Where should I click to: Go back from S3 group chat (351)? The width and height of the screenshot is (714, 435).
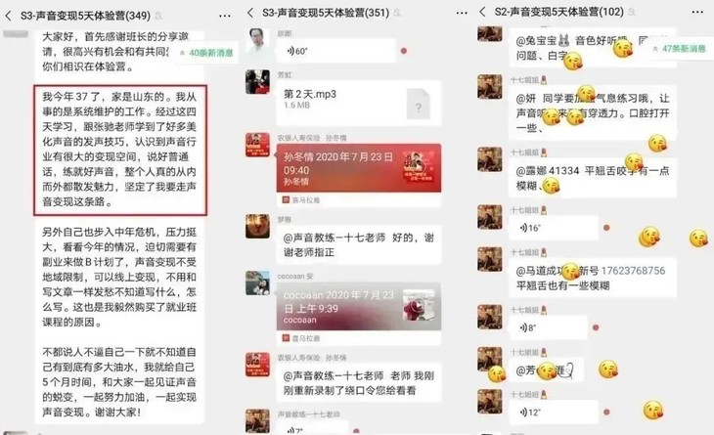[x=250, y=13]
